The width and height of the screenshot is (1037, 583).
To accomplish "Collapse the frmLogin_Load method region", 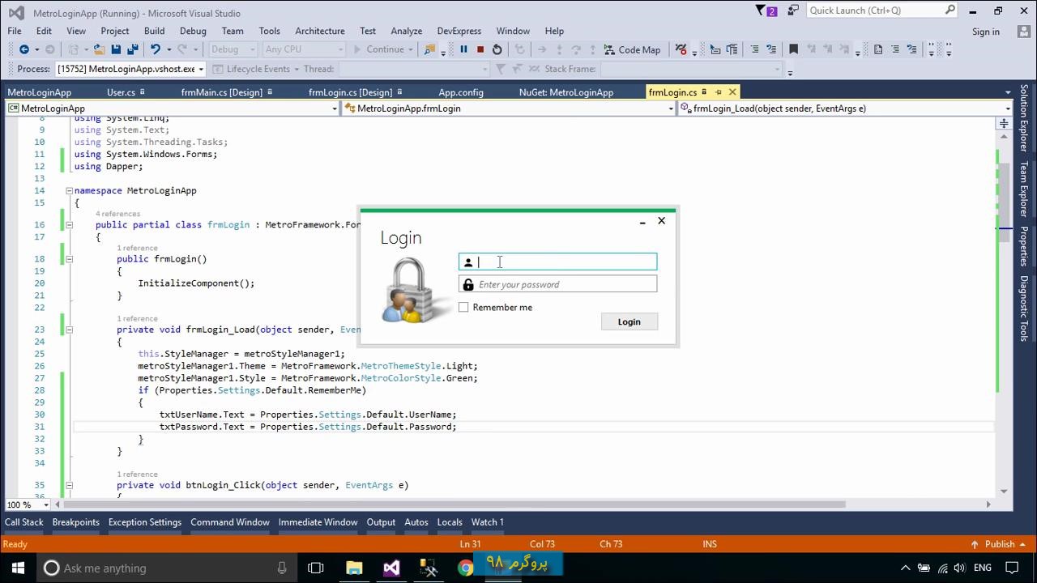I will click(70, 330).
